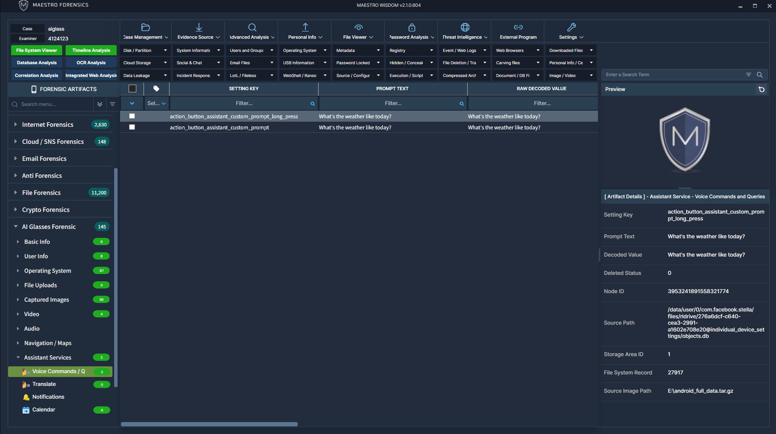Open the search filter options icon

coord(748,75)
